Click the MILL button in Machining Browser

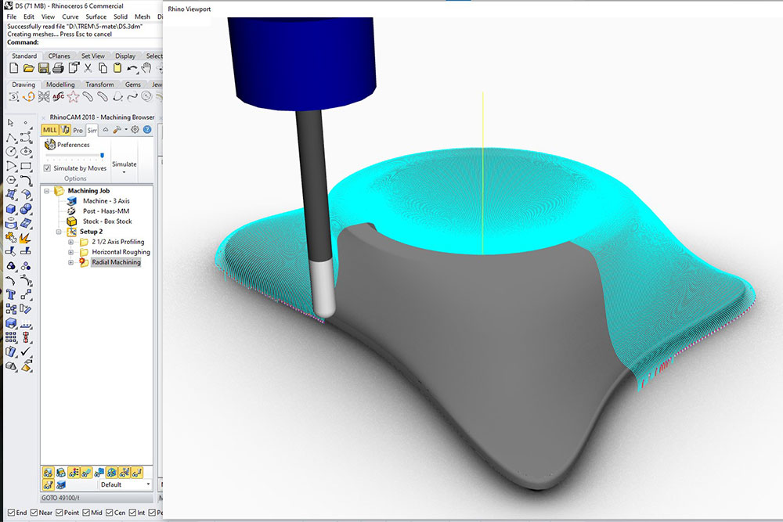[x=50, y=130]
